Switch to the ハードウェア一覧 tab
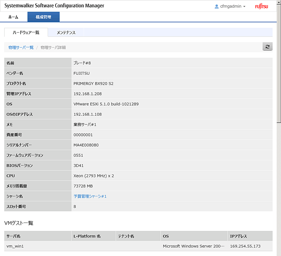Viewport: 281px width, 256px height. pos(26,33)
